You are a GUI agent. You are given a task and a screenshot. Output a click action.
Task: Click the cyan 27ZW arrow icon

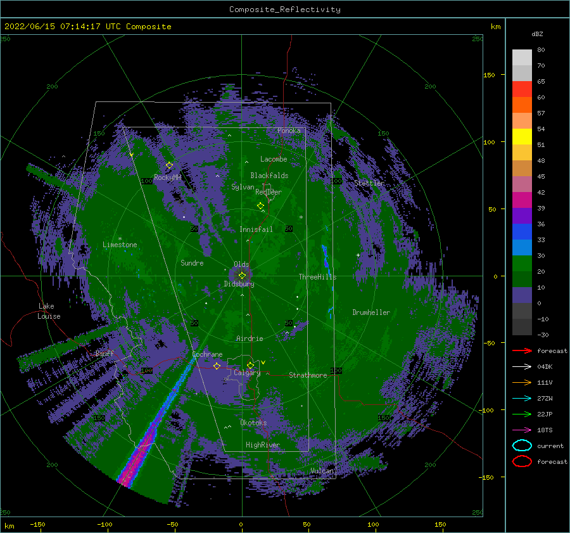tap(522, 399)
